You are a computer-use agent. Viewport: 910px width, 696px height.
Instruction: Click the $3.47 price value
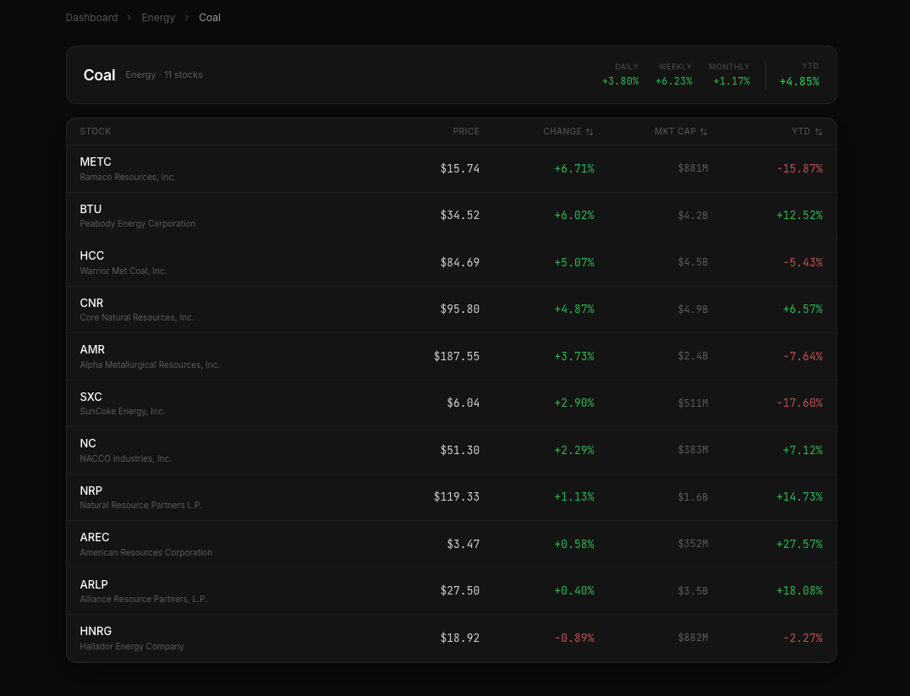[x=463, y=544]
